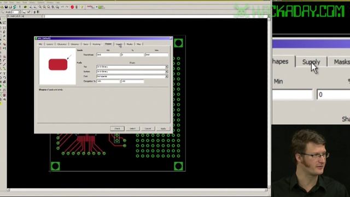Viewport: 350px width, 197px height.
Task: Switch to the Sizes tab
Action: tap(86, 44)
